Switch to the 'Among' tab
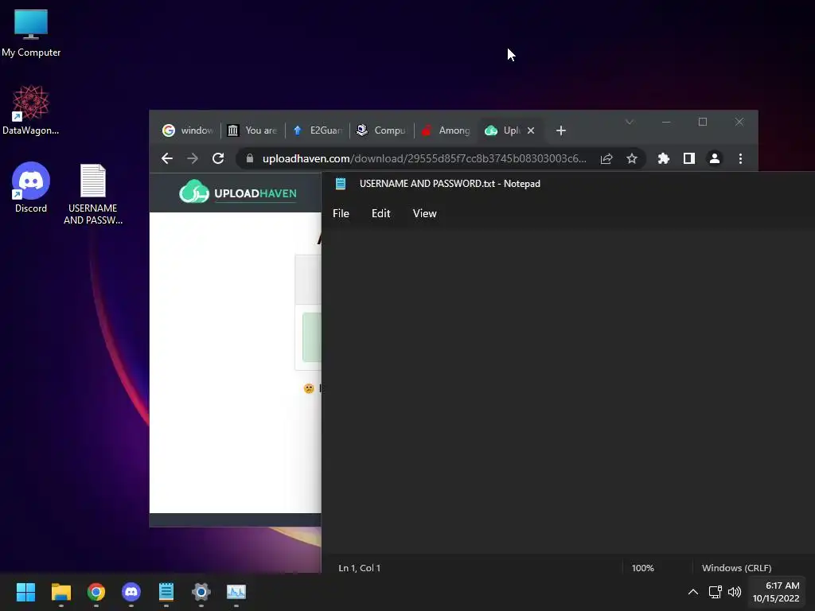The image size is (815, 611). point(446,130)
